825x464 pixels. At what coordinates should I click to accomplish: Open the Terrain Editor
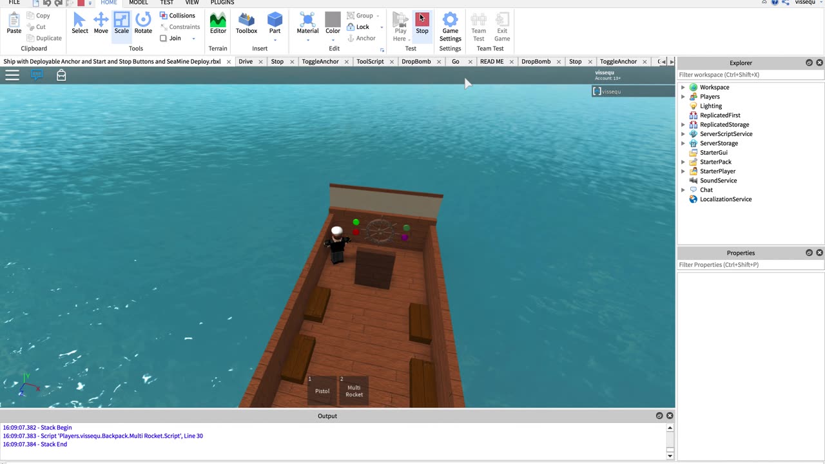pyautogui.click(x=218, y=23)
